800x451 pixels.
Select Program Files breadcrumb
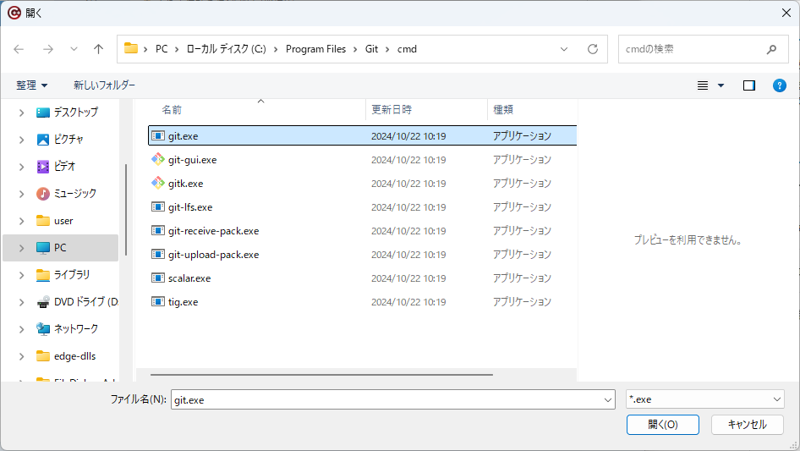point(315,49)
